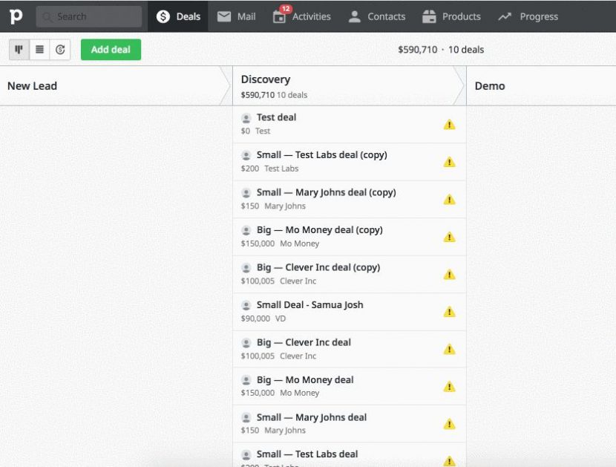Enable the forecast view
The height and width of the screenshot is (467, 616).
point(59,49)
